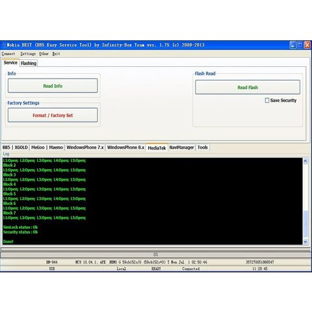This screenshot has width=312, height=312.
Task: Click the Read Info button
Action: point(53,86)
